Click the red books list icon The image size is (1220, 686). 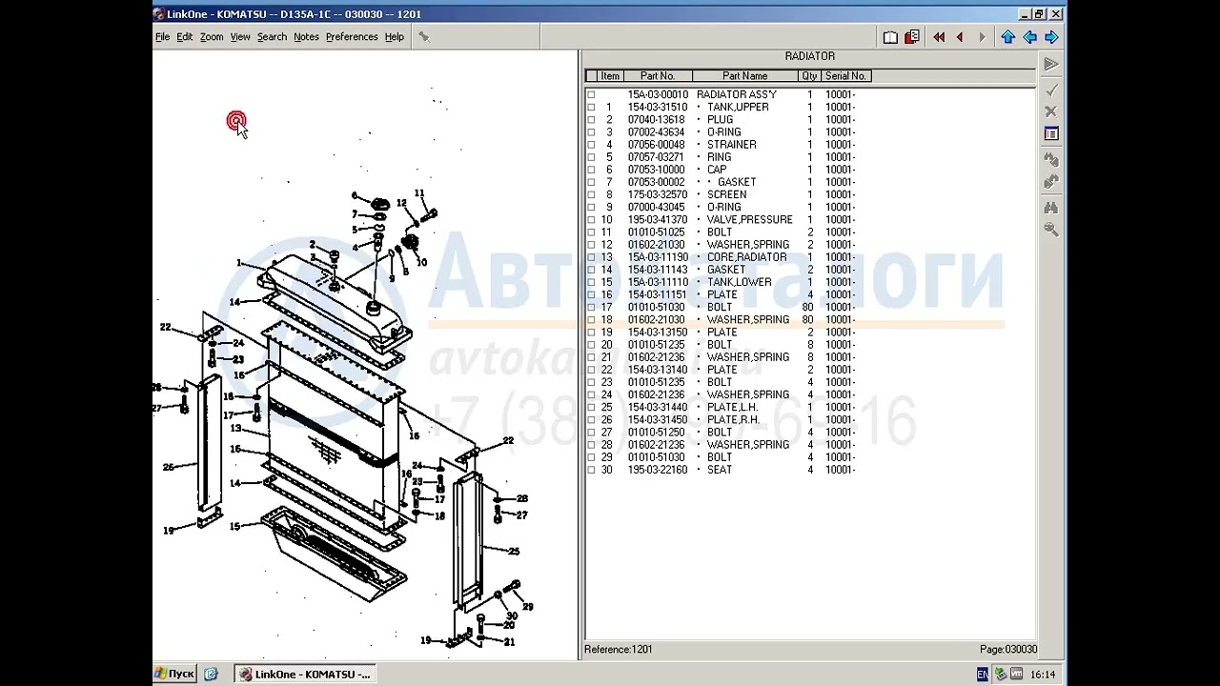click(x=912, y=37)
